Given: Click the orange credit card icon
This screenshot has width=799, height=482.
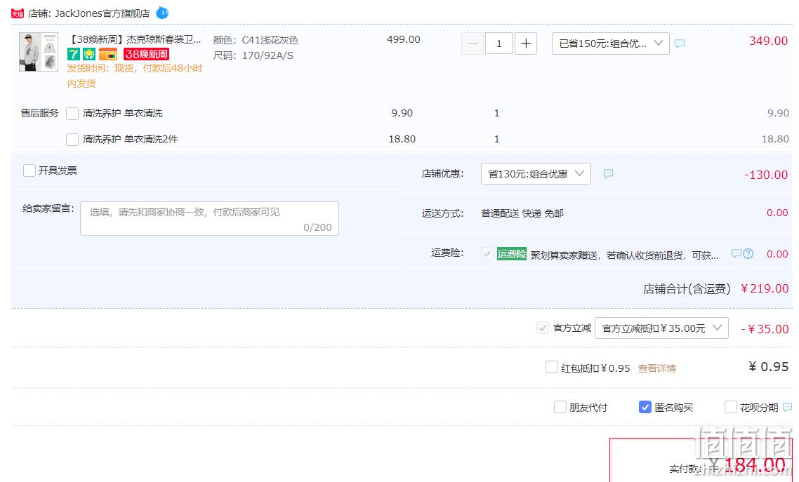Looking at the screenshot, I should pos(108,54).
